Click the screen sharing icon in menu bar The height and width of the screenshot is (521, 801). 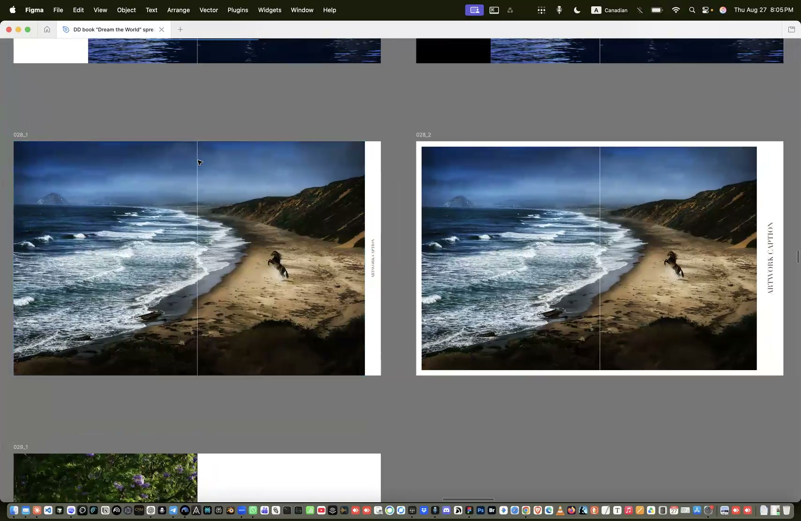[x=475, y=10]
